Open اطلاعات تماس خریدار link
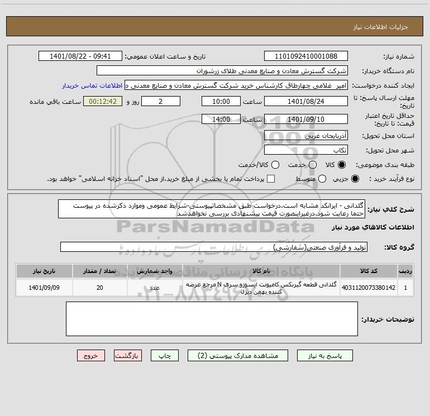This screenshot has height=416, width=430. (x=92, y=85)
